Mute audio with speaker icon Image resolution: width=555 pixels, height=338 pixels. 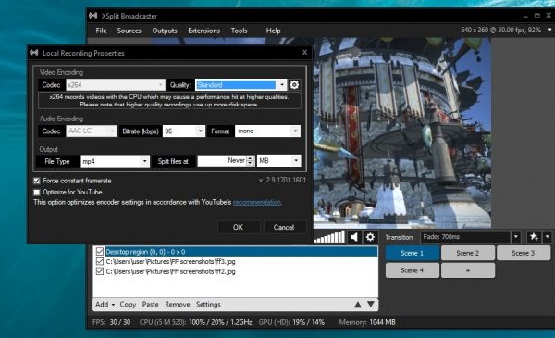354,237
